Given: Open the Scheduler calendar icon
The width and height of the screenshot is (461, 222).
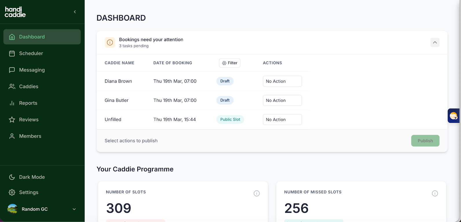Looking at the screenshot, I should [x=12, y=53].
